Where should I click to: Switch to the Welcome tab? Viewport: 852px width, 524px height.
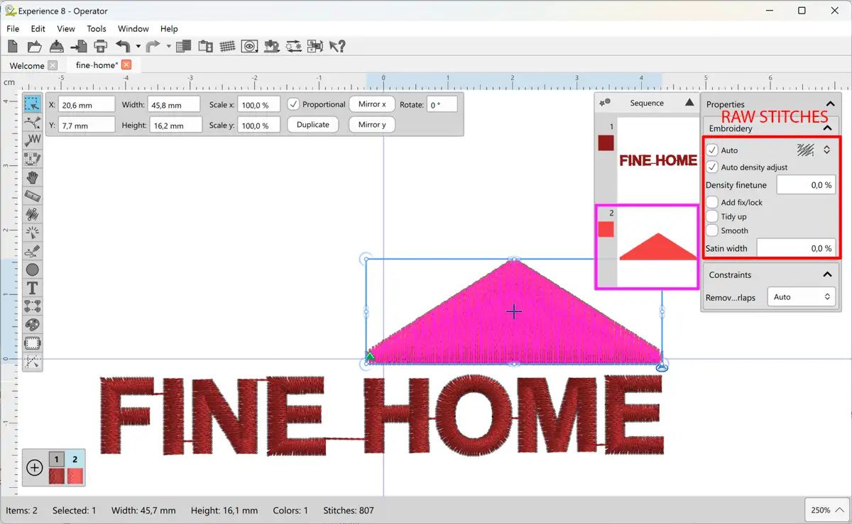click(x=27, y=65)
